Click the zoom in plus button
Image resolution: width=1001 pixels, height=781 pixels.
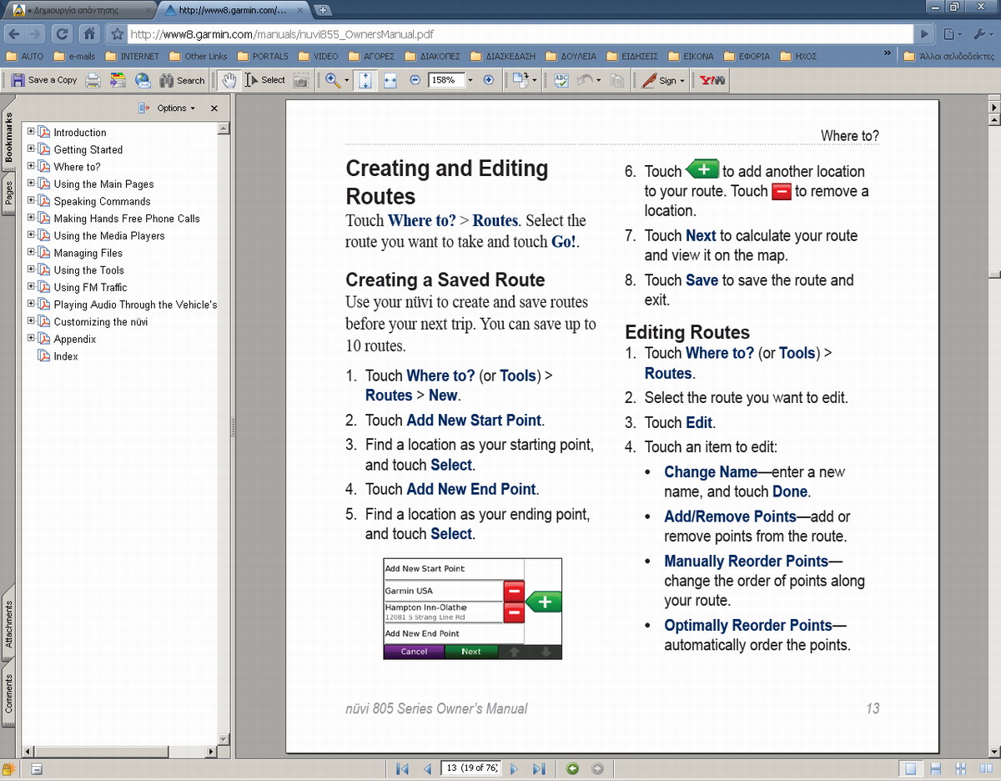(489, 80)
